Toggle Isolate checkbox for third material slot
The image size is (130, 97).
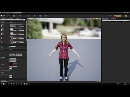[1, 34]
